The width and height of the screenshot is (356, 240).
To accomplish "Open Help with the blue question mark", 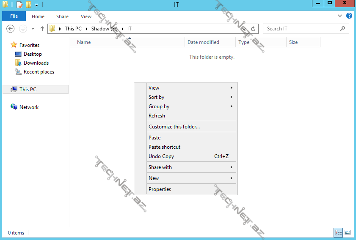I will (349, 16).
